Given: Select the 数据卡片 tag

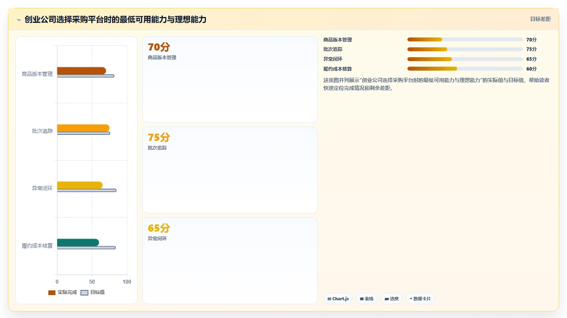Looking at the screenshot, I should coord(420,299).
